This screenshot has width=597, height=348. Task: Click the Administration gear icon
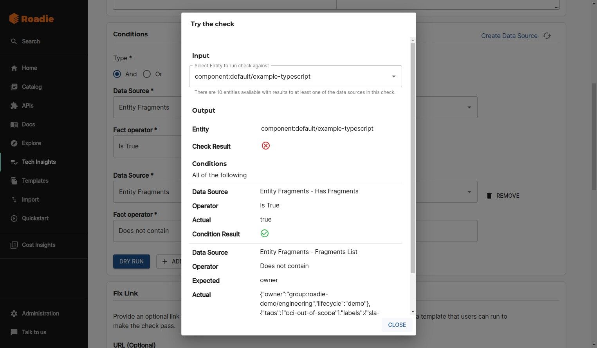(14, 314)
